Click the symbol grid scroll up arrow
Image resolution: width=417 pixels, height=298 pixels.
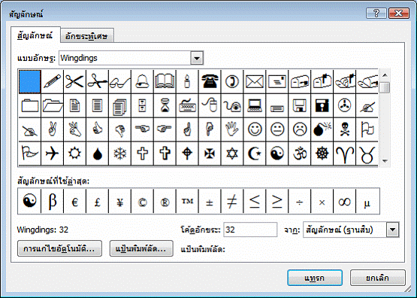point(385,74)
